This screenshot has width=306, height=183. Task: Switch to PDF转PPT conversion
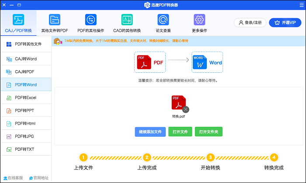[x=25, y=111]
